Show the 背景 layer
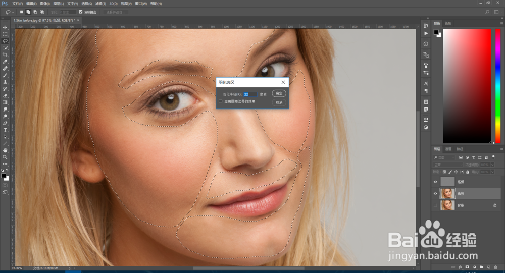 coord(435,205)
